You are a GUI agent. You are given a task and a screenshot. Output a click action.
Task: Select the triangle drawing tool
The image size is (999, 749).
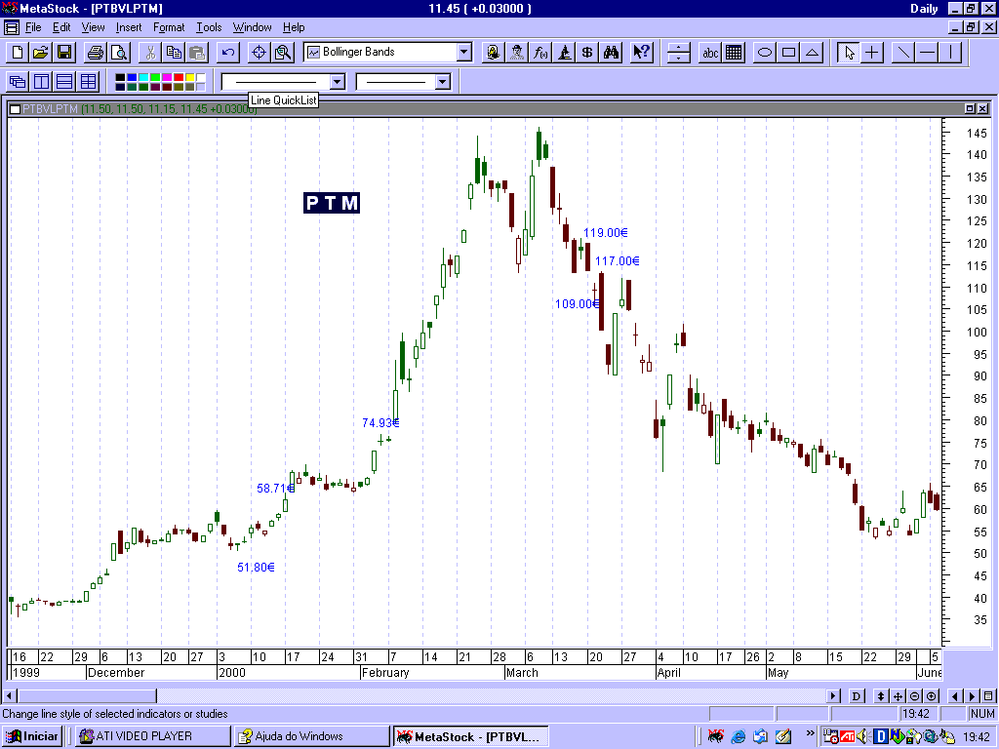click(812, 53)
